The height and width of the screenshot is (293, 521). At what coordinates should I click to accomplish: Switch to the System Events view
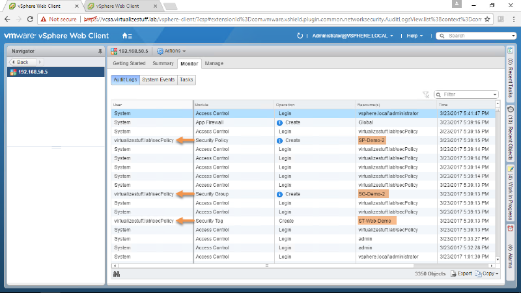point(158,79)
